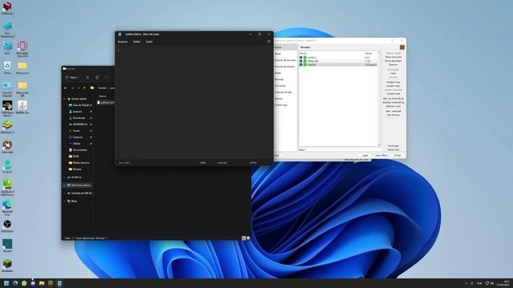This screenshot has height=288, width=513.
Task: Toggle the LWJGL 3 component checkbox
Action: (x=301, y=58)
